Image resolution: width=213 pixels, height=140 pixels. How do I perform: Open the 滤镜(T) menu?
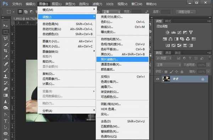[x=97, y=4]
